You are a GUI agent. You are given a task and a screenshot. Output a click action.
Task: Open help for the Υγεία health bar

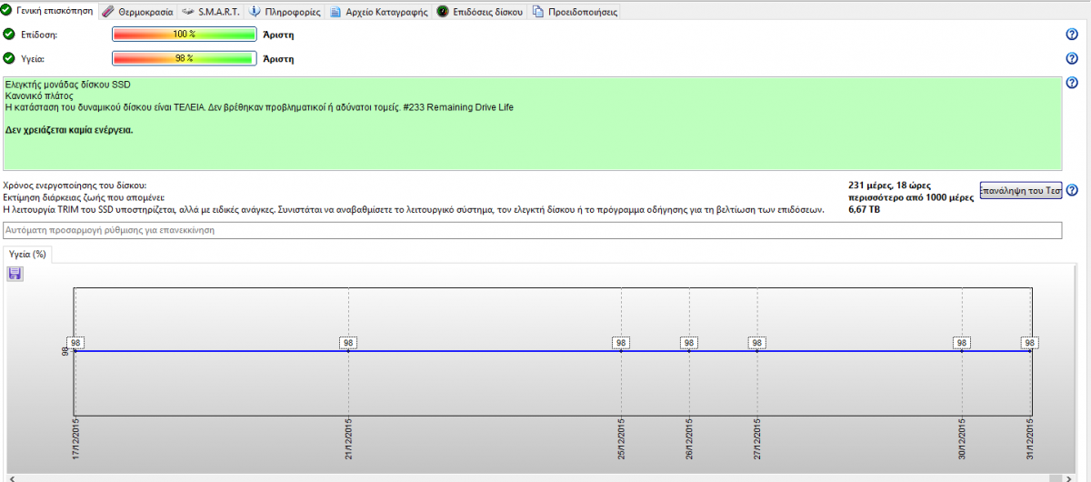click(1072, 58)
